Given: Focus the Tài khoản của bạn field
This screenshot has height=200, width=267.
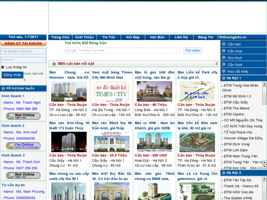Looking at the screenshot, I should (x=24, y=51).
